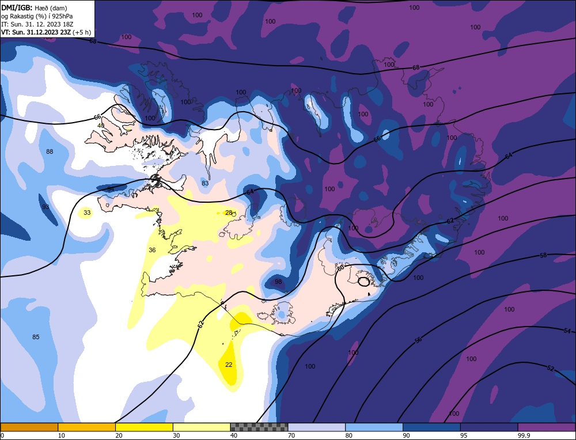Click the small closed contour circle beside the 60 label
The height and width of the screenshot is (440, 576).
[363, 282]
